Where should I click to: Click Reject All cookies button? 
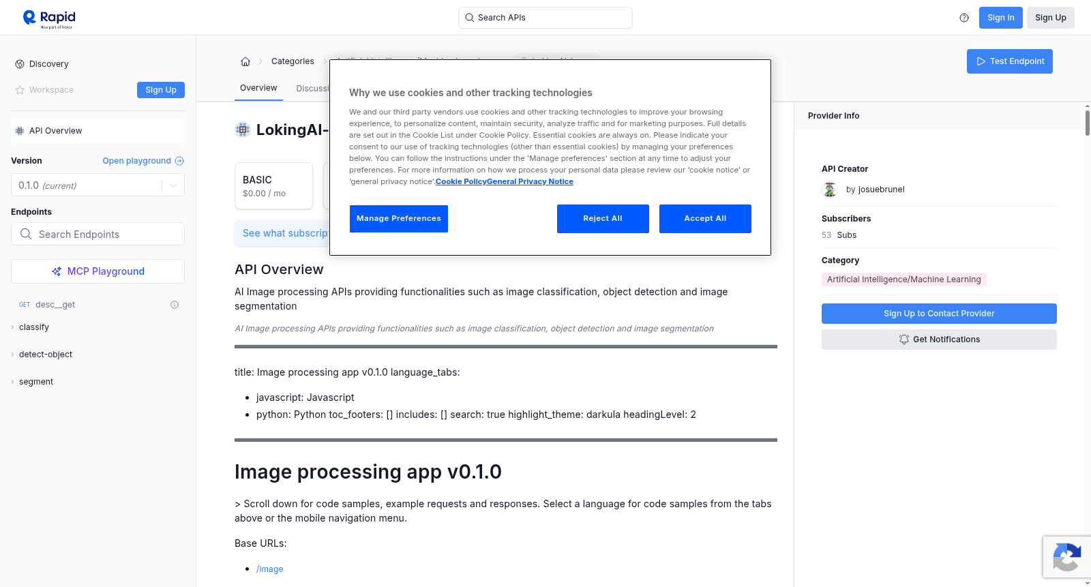click(603, 219)
